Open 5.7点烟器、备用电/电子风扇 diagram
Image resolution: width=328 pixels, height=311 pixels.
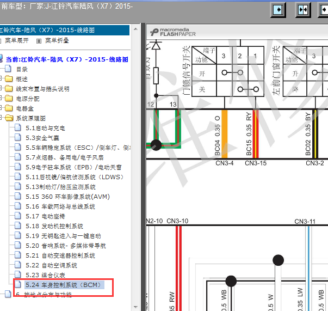(65, 157)
